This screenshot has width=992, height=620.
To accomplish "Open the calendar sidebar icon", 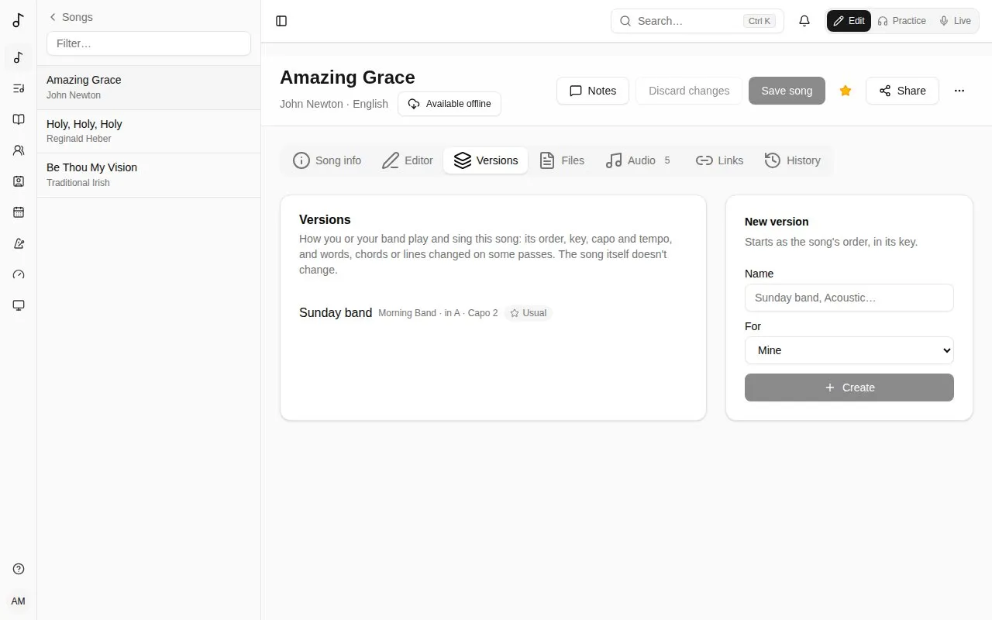I will click(x=19, y=212).
